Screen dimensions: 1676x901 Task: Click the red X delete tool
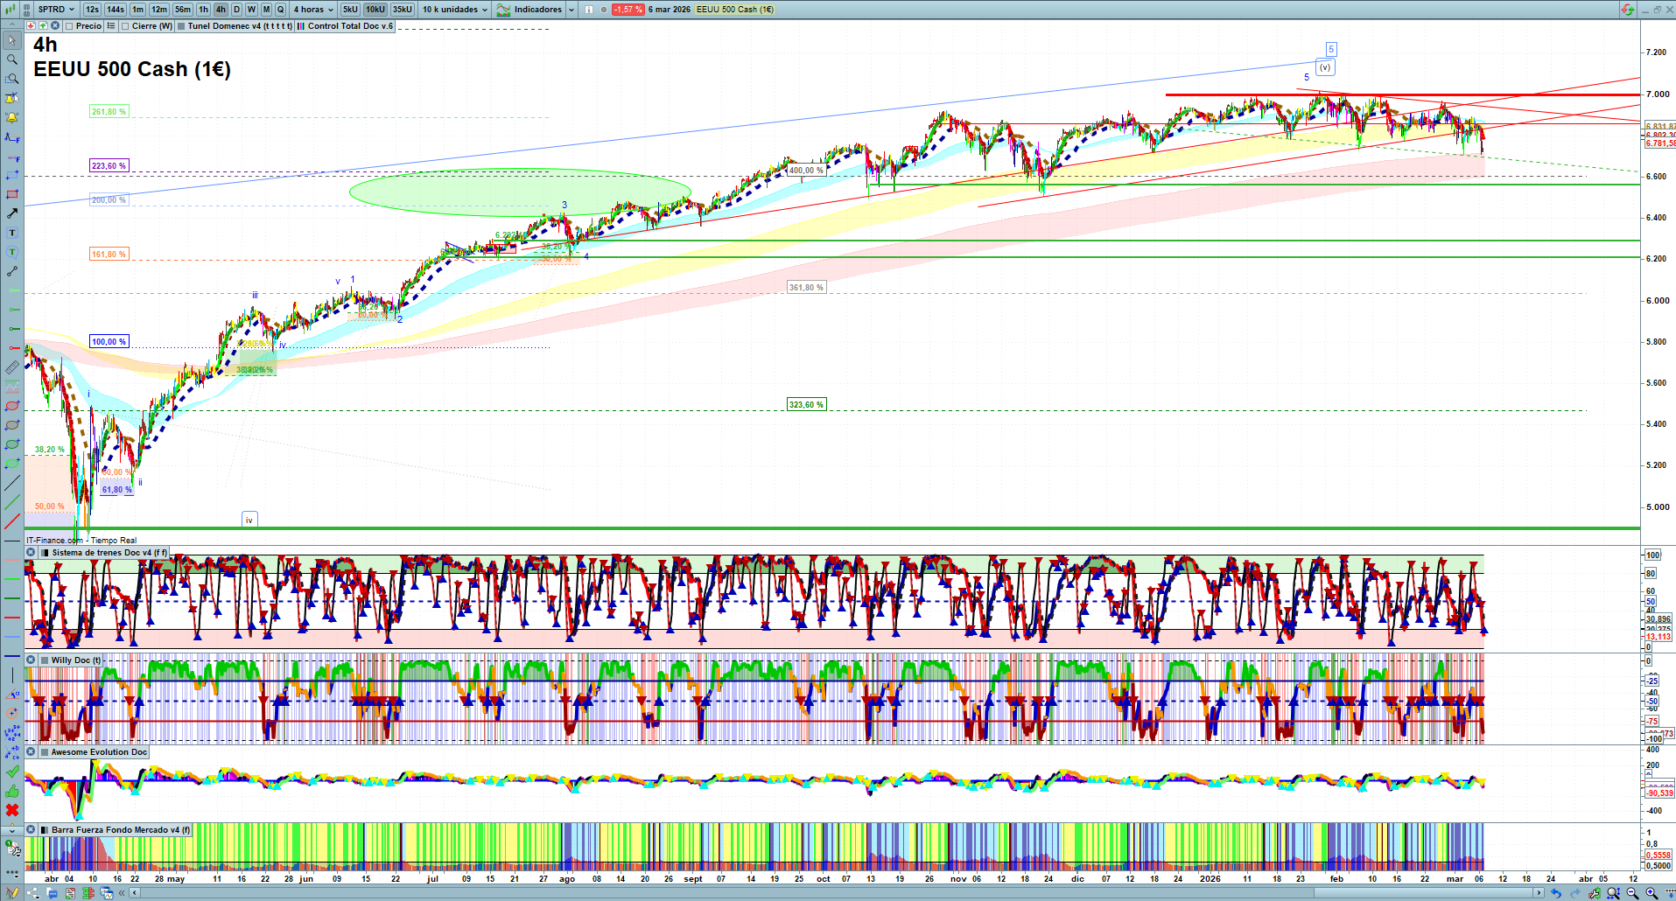tap(12, 810)
